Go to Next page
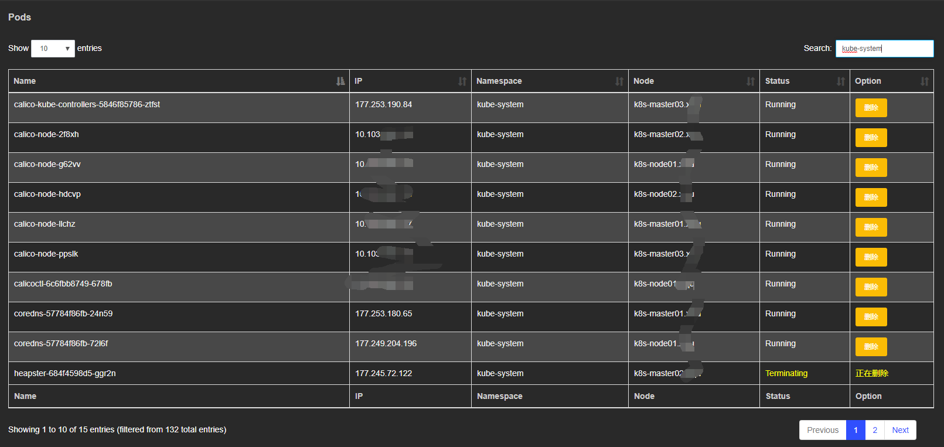This screenshot has width=944, height=447. tap(900, 430)
